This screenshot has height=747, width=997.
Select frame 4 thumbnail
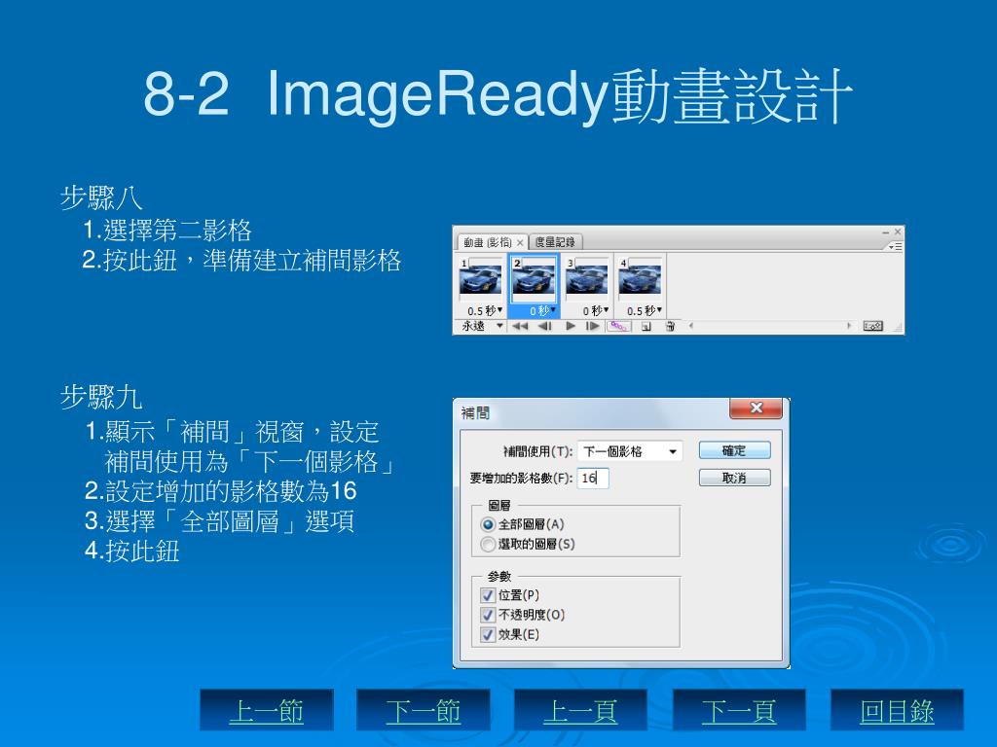tap(640, 279)
